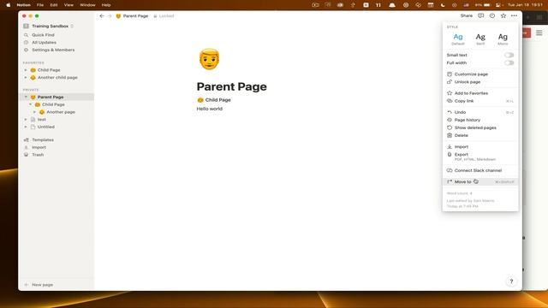The height and width of the screenshot is (308, 548).
Task: Collapse Parent Page tree in sidebar
Action: (x=26, y=97)
